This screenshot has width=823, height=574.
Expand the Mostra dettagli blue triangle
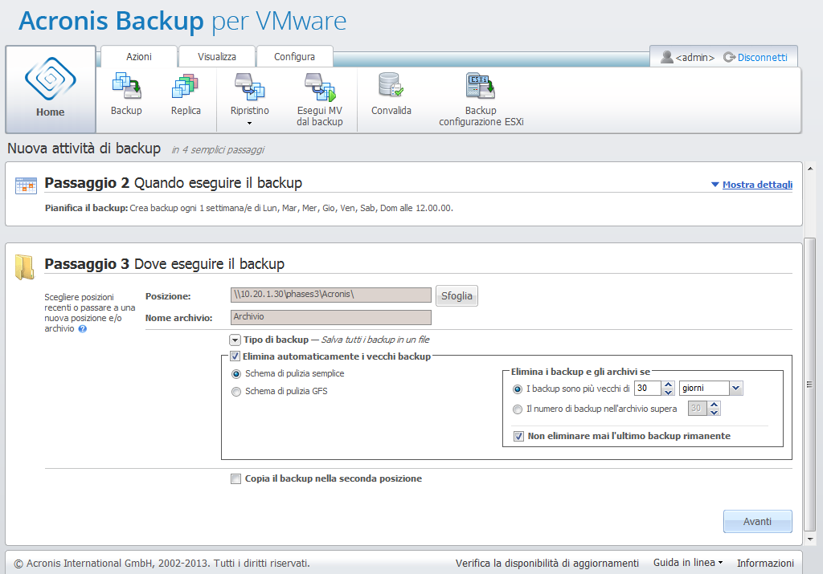pos(714,185)
